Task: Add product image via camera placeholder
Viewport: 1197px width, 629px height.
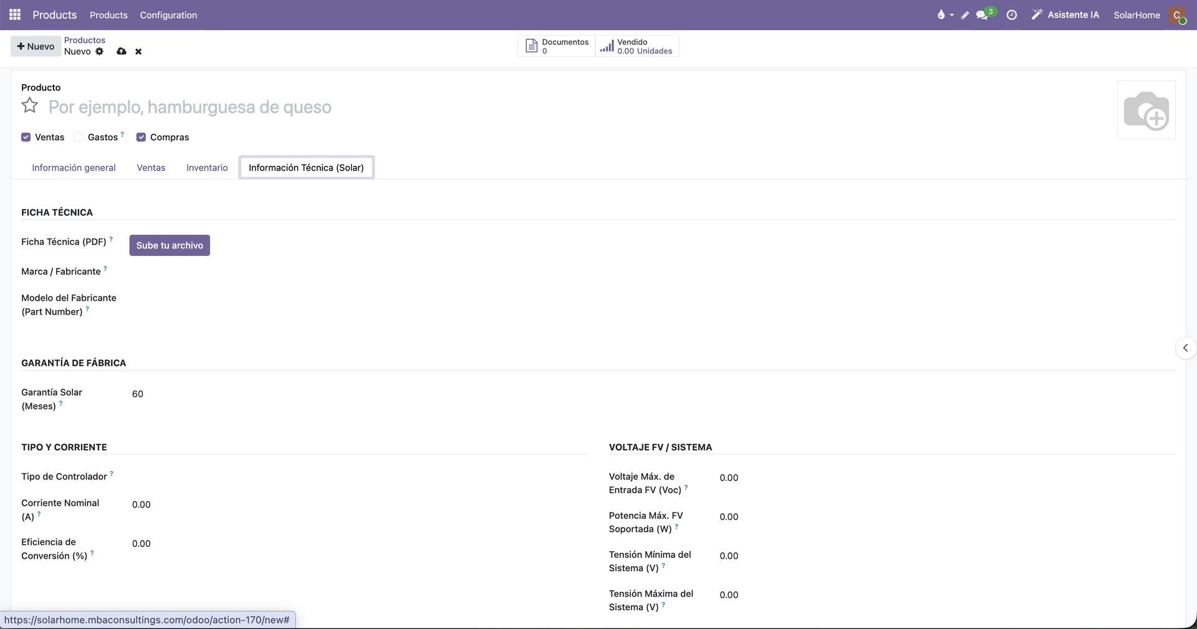Action: pos(1146,110)
